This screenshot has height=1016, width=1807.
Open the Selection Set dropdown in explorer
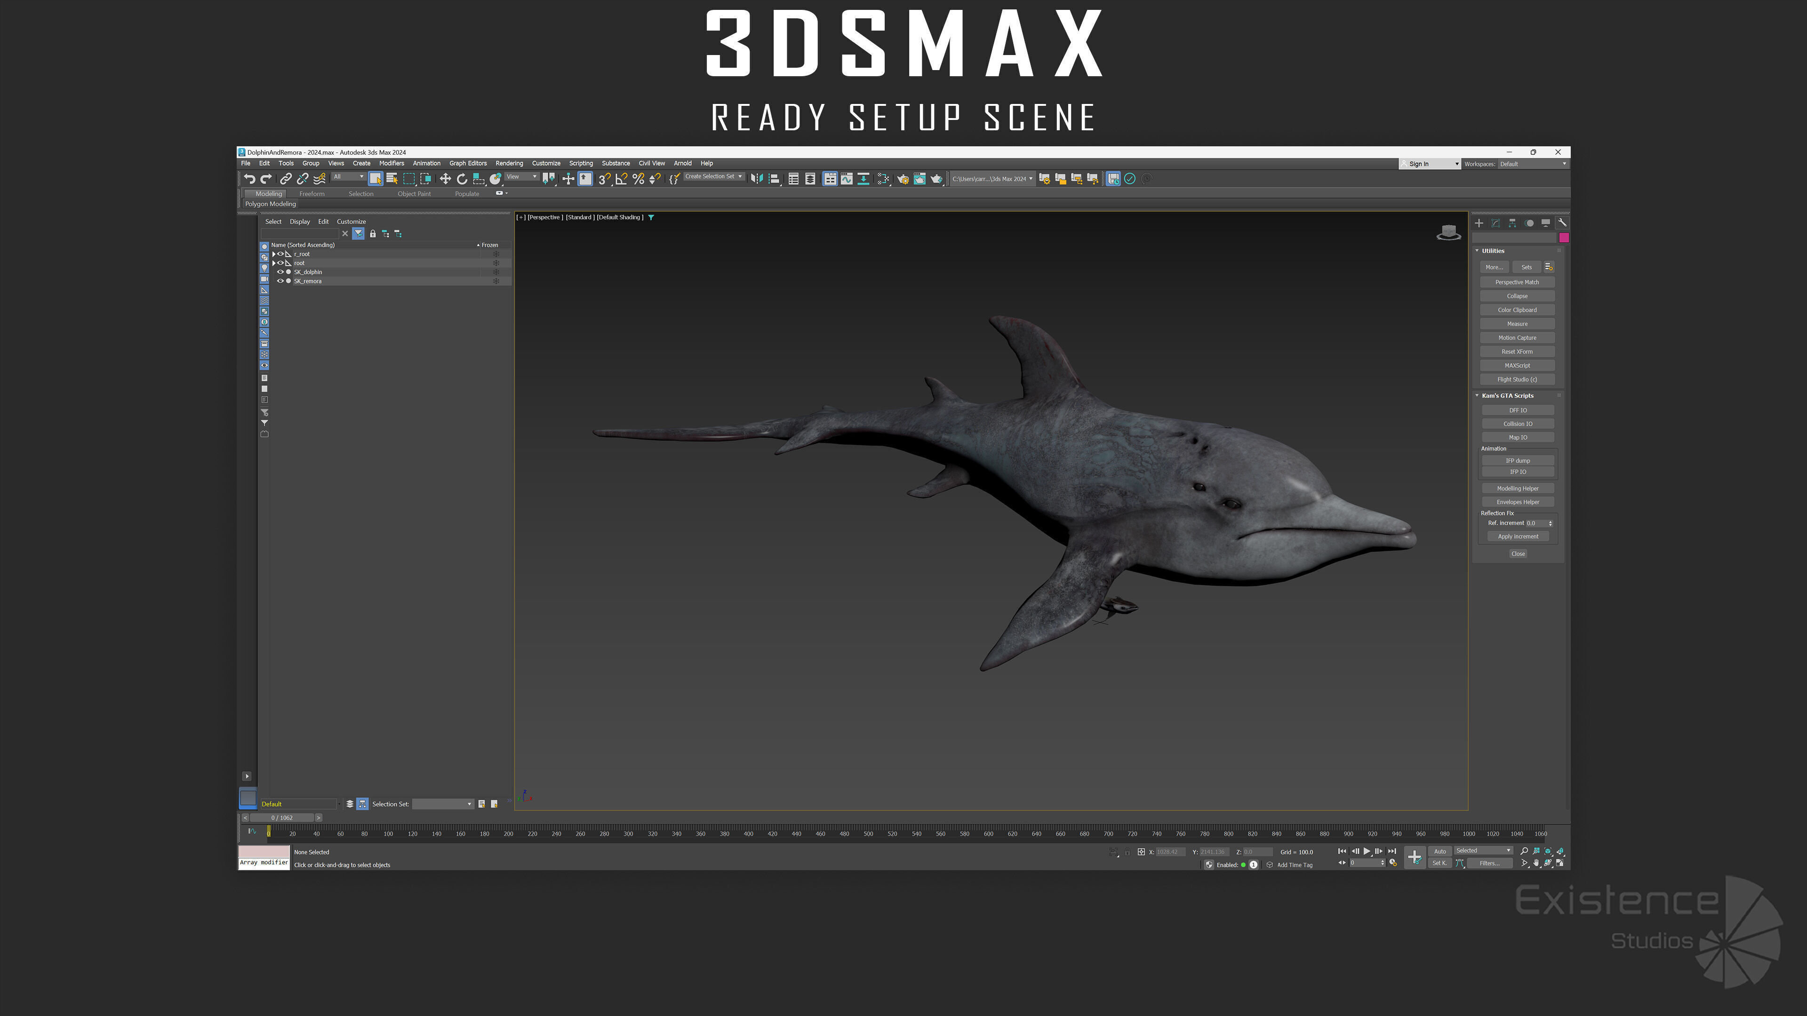[443, 804]
